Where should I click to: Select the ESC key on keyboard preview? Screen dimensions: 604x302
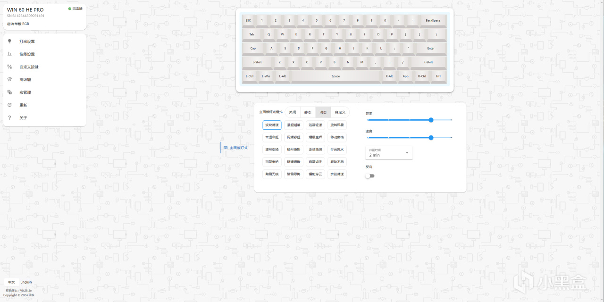pyautogui.click(x=248, y=21)
